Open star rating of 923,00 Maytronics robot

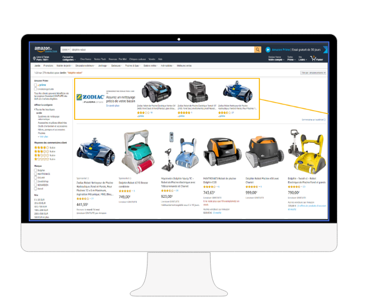pyautogui.click(x=167, y=190)
